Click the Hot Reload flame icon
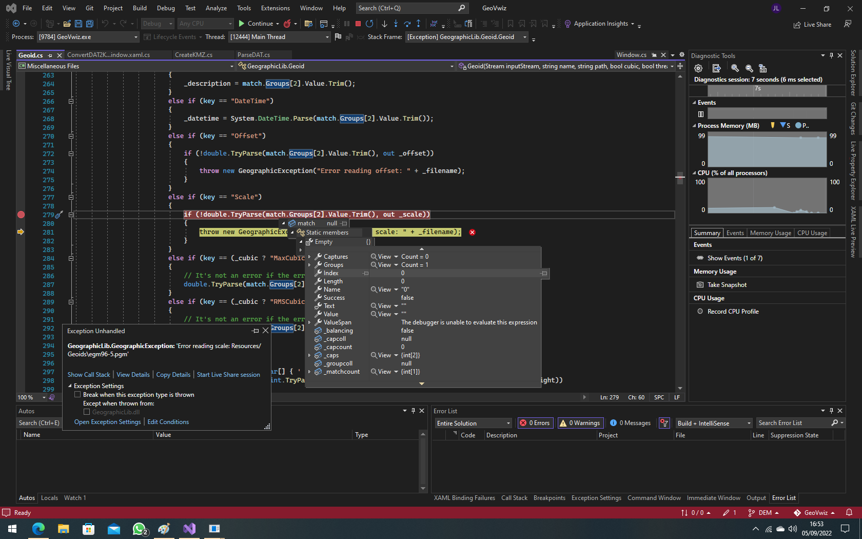862x539 pixels. point(287,24)
